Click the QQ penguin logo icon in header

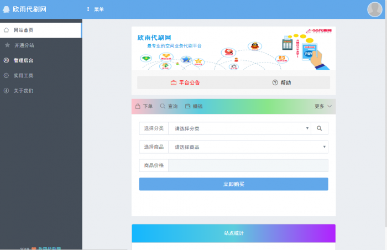pos(6,9)
